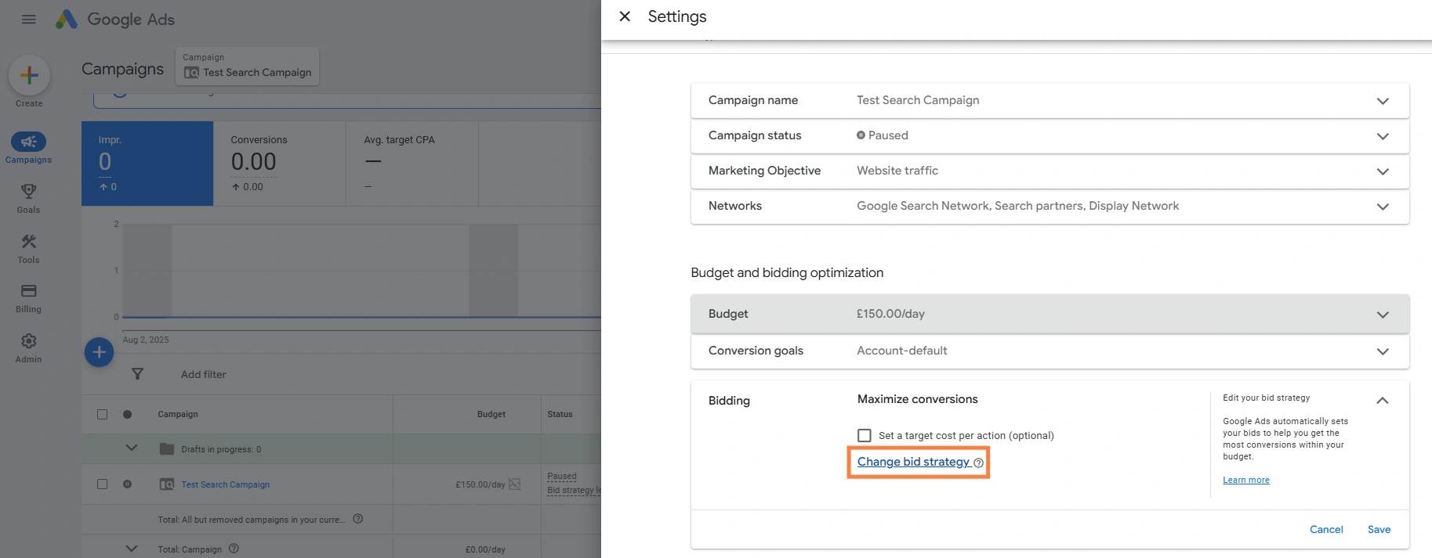Sort by the Campaign column header
The height and width of the screenshot is (558, 1432).
point(178,414)
